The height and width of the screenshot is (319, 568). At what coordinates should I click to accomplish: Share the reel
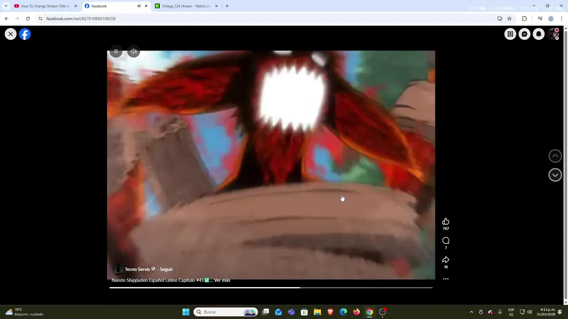coord(446,260)
